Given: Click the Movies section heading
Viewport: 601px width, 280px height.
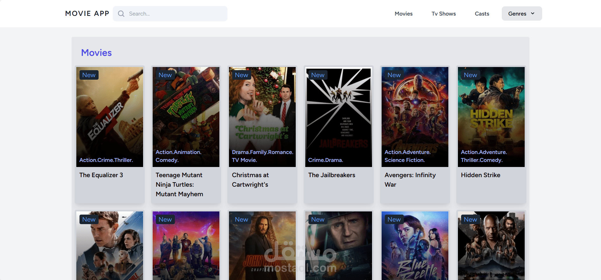Looking at the screenshot, I should point(96,53).
